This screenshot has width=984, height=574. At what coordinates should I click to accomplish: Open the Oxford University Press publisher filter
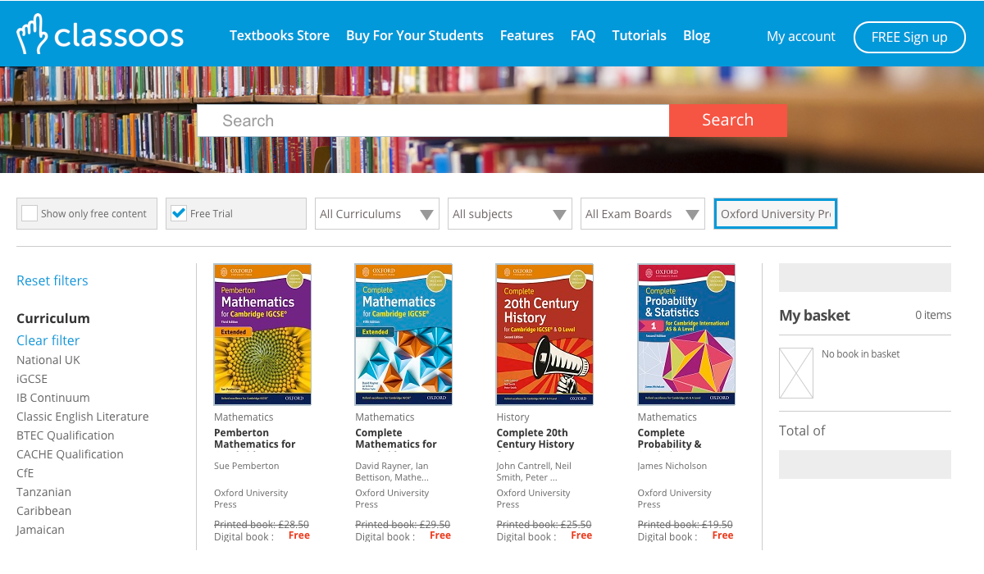(775, 214)
